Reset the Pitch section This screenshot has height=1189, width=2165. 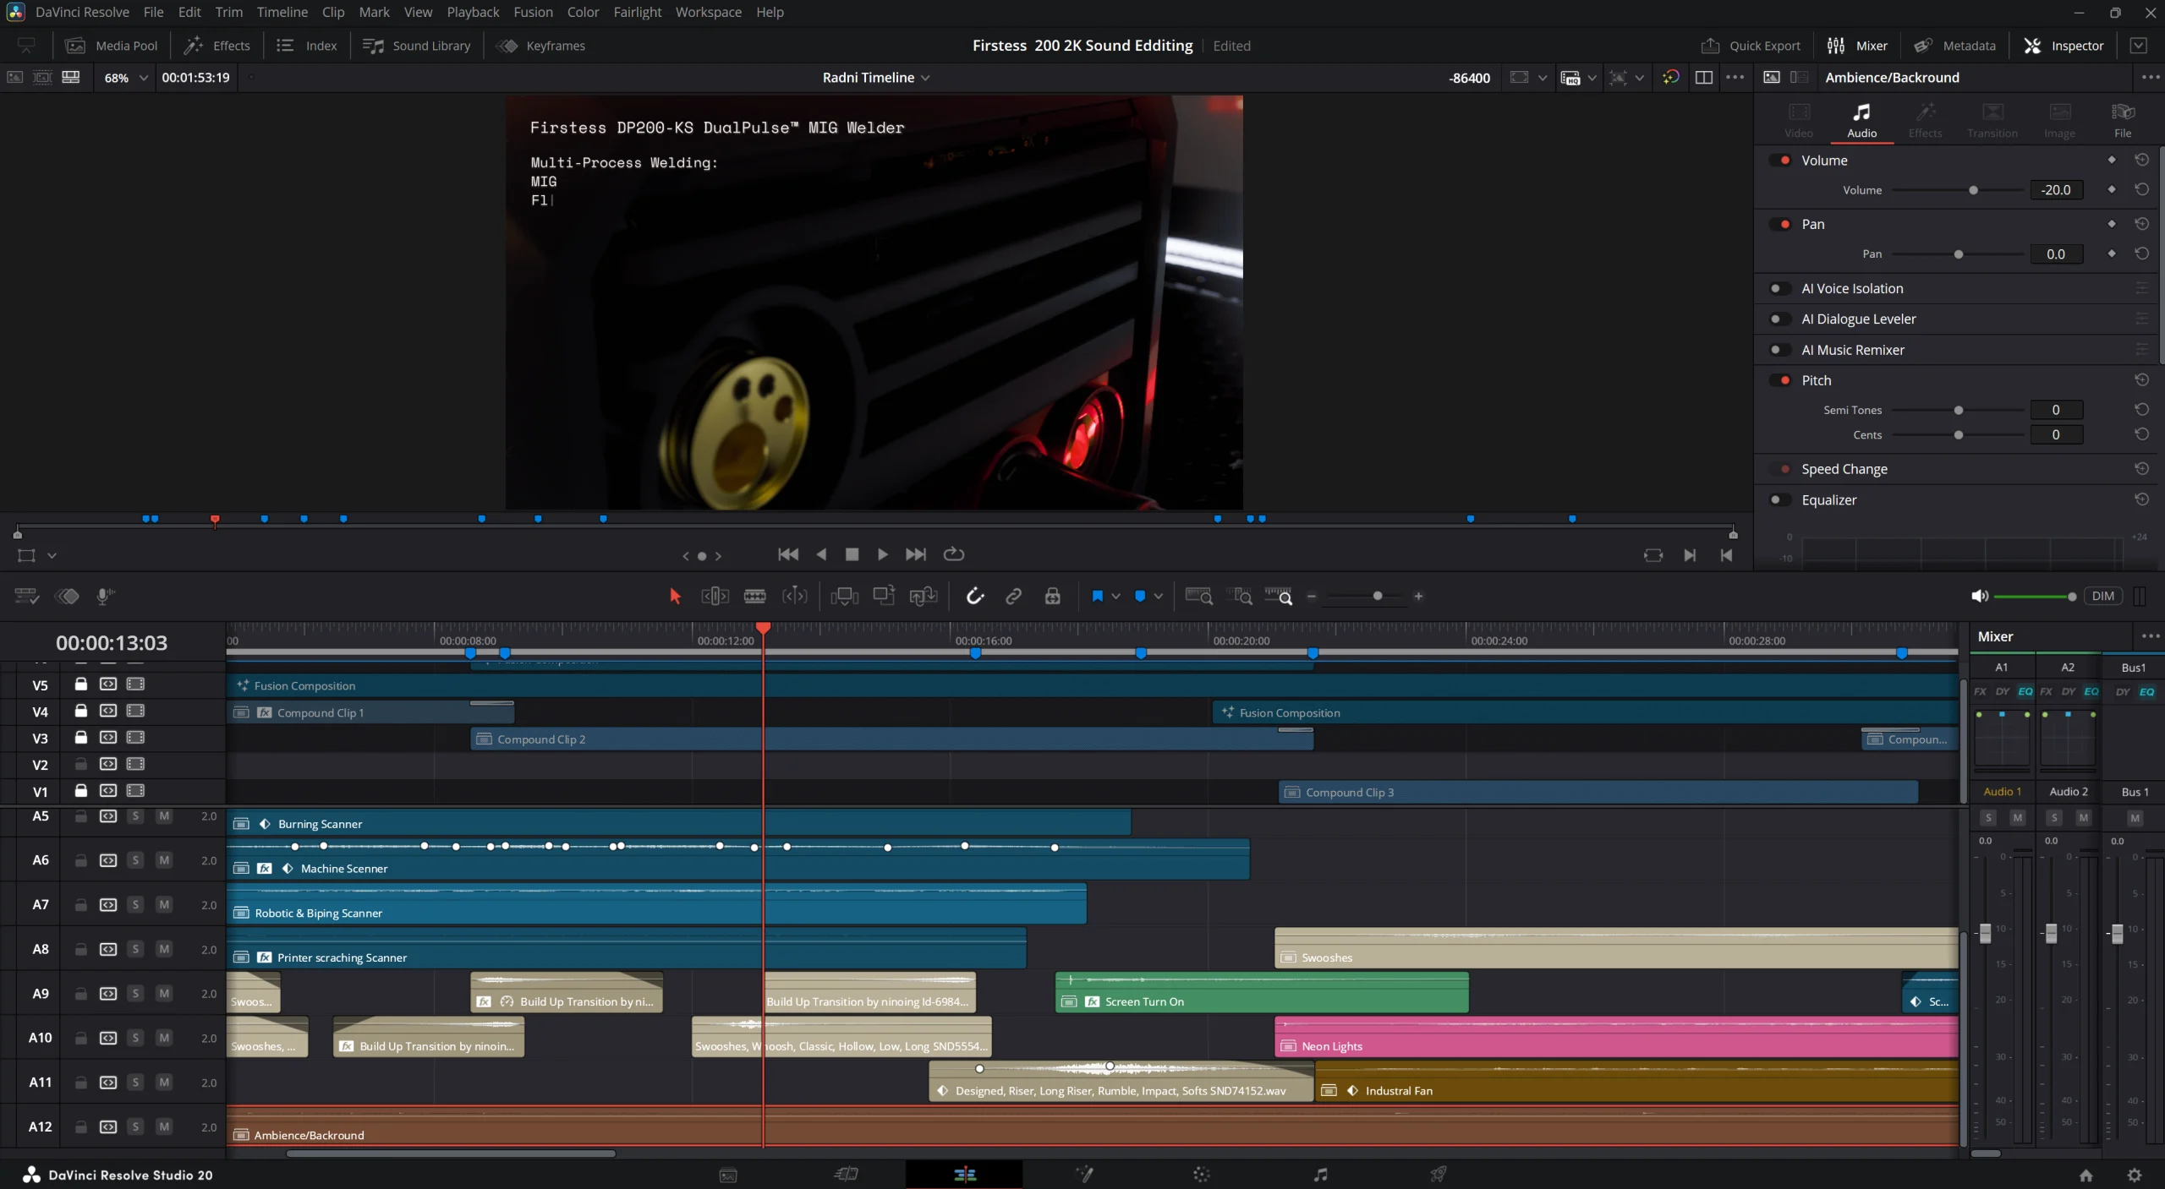pyautogui.click(x=2141, y=380)
